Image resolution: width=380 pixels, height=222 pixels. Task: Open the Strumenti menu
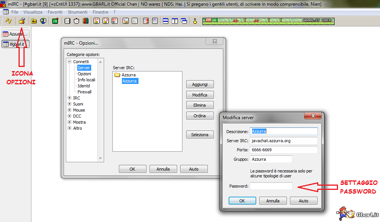pos(78,12)
